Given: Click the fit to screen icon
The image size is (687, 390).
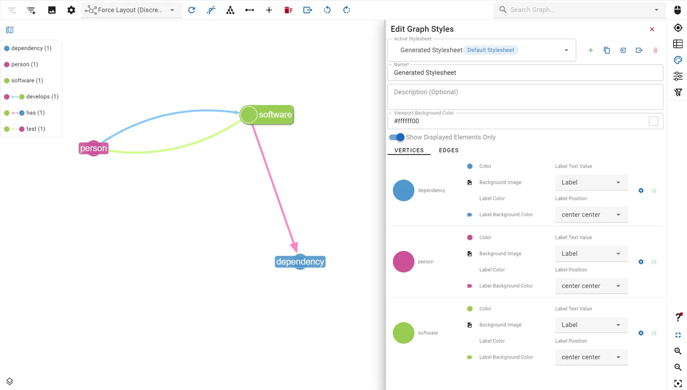Looking at the screenshot, I should click(x=678, y=383).
